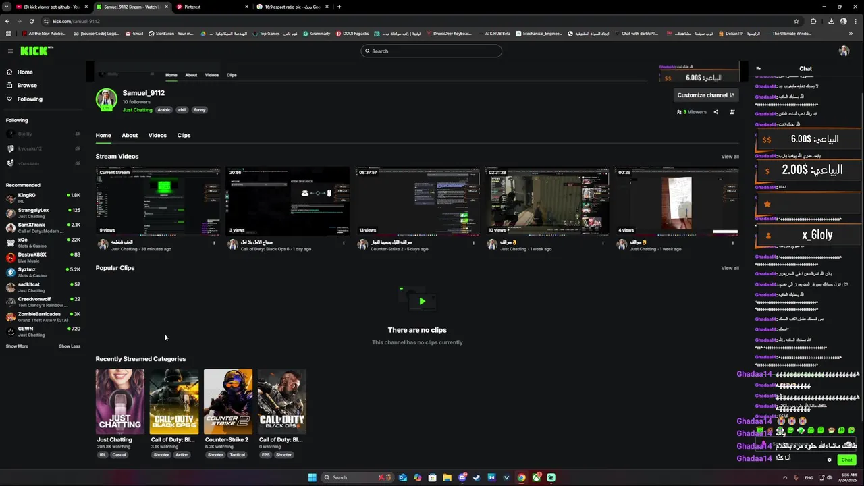The width and height of the screenshot is (864, 486).
Task: Click Show Less under Recommended
Action: [x=70, y=346]
